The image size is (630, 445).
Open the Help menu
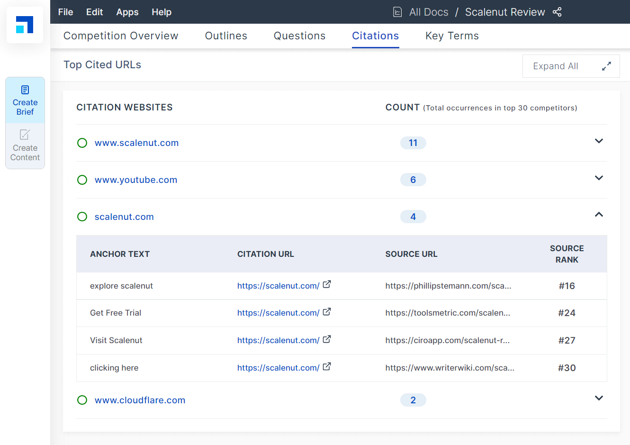(162, 12)
